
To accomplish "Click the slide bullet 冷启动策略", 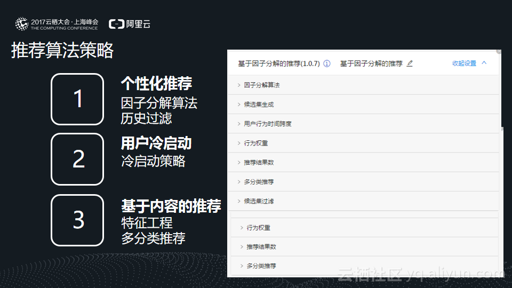I will pos(153,161).
